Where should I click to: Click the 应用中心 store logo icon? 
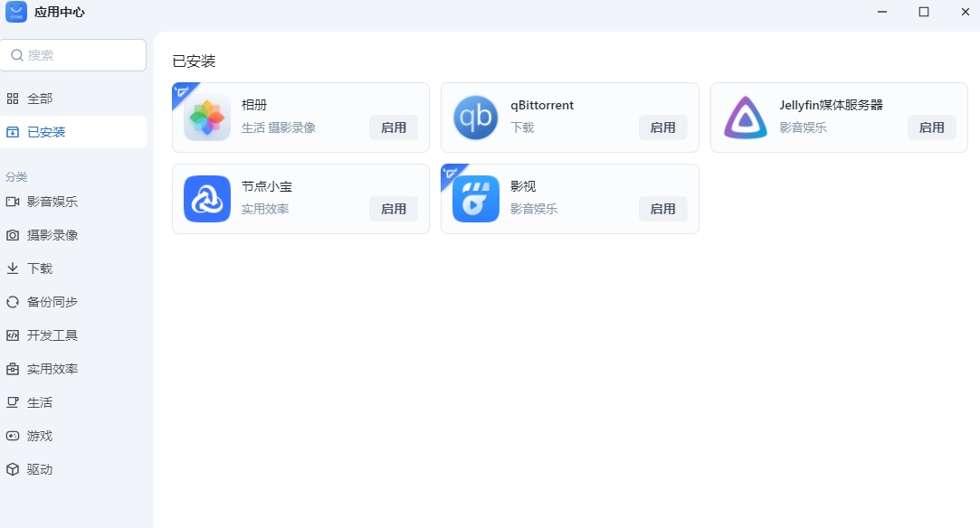pyautogui.click(x=16, y=12)
